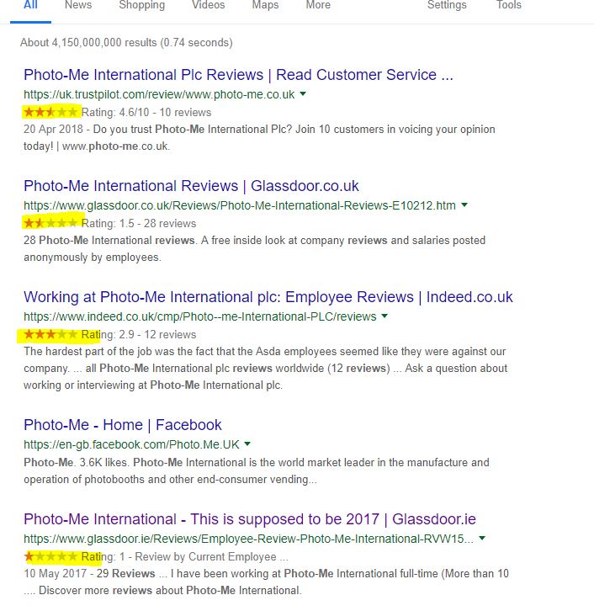Image resolution: width=594 pixels, height=611 pixels.
Task: Click the '20 Apr 2018' snippet text
Action: (259, 137)
